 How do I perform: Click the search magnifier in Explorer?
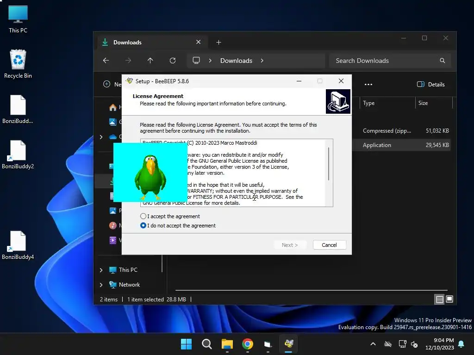pyautogui.click(x=442, y=61)
